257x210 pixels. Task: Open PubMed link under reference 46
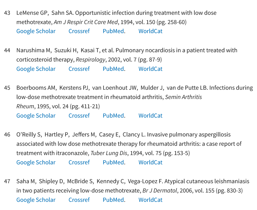113,162
